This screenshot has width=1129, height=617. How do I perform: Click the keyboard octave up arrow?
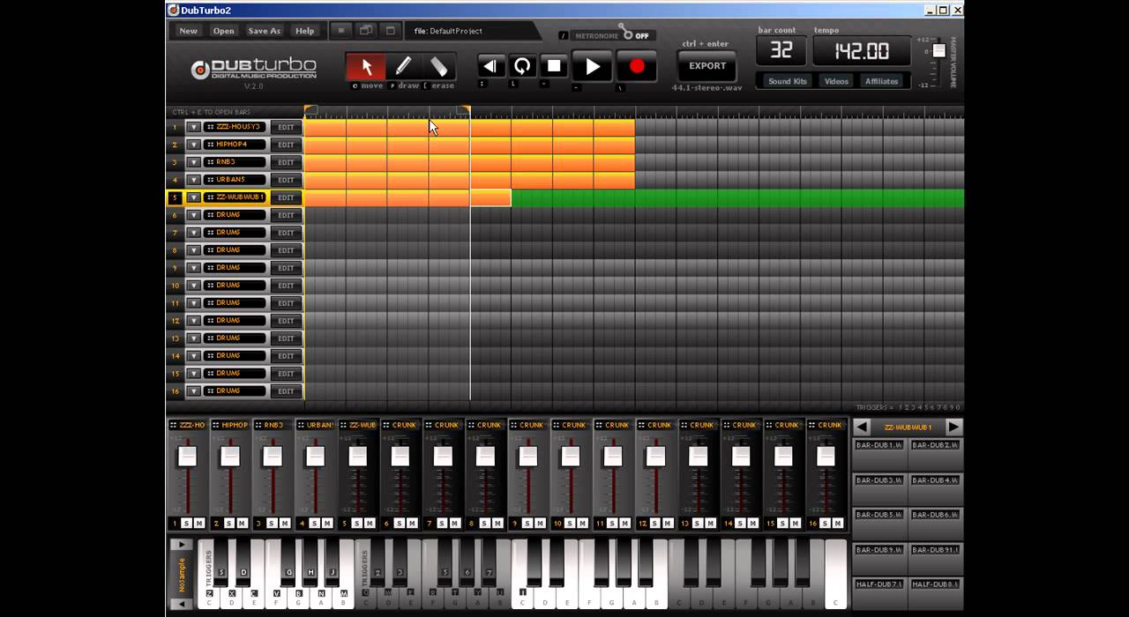pos(181,545)
